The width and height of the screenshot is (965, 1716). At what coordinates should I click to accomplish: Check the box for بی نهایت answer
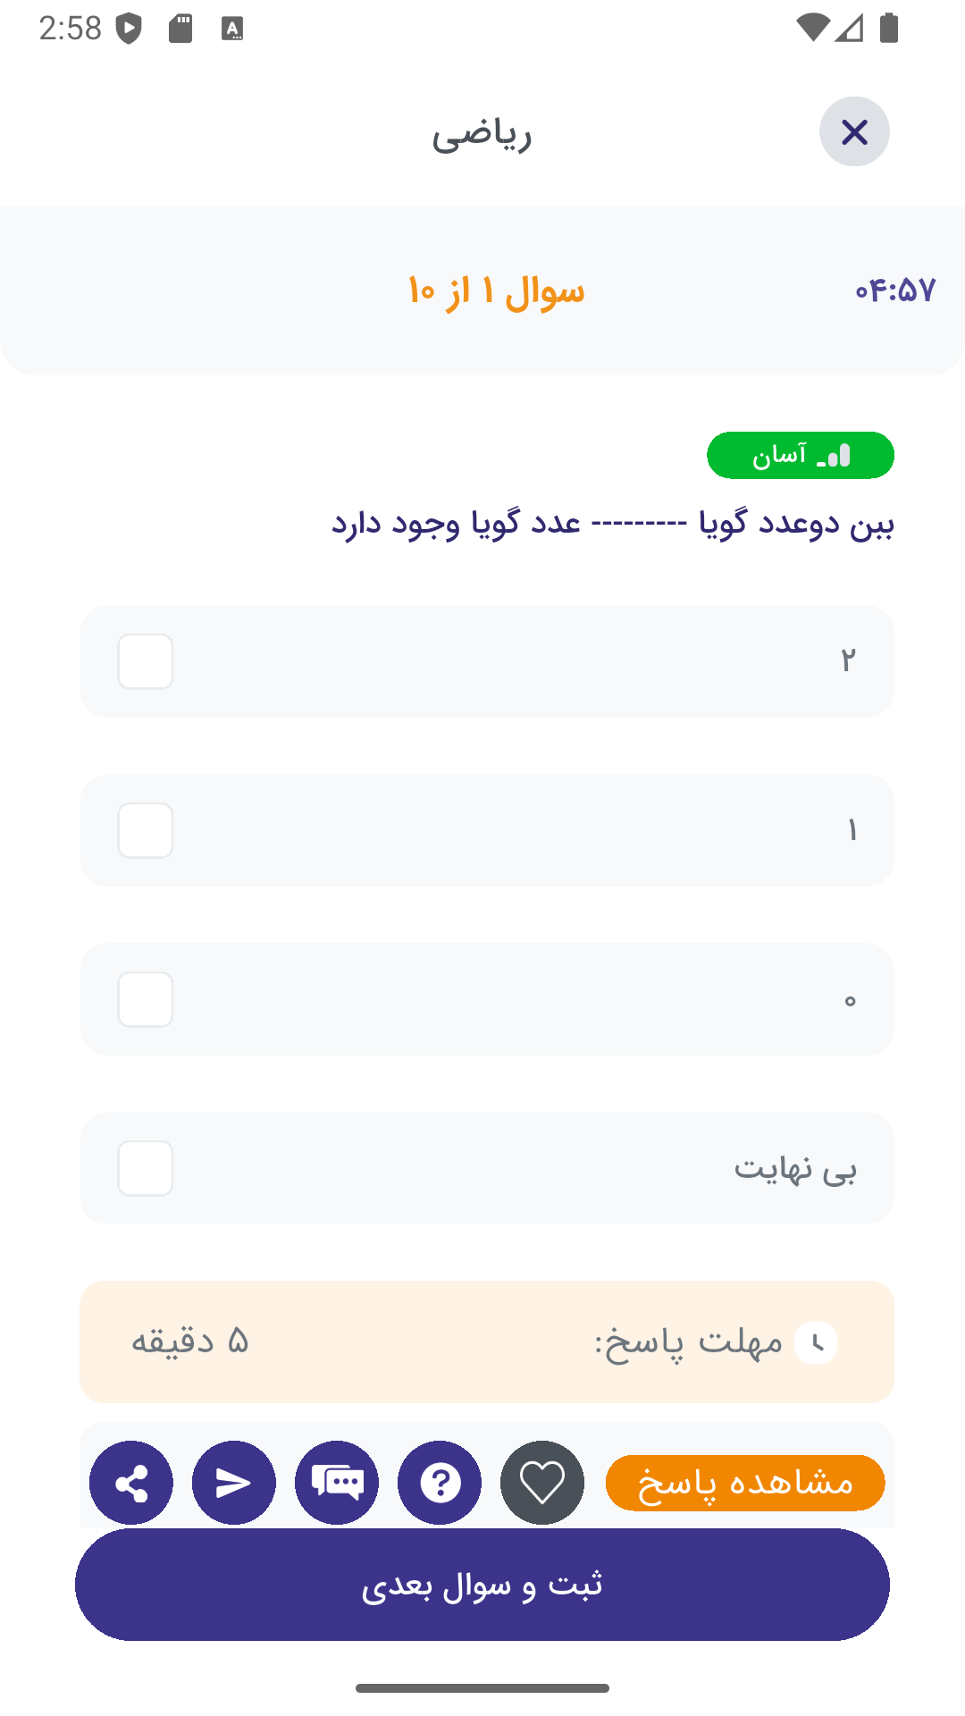(146, 1168)
